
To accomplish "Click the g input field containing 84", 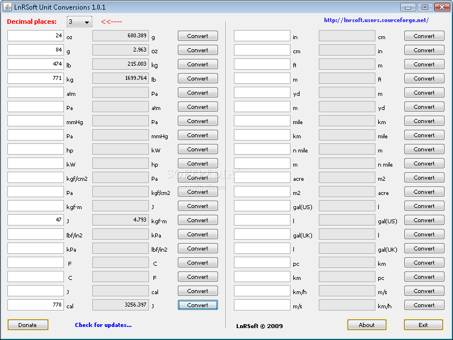I will tap(36, 50).
